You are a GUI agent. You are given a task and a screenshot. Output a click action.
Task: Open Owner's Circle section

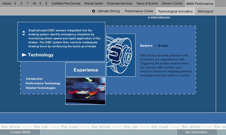pyautogui.click(x=172, y=3)
